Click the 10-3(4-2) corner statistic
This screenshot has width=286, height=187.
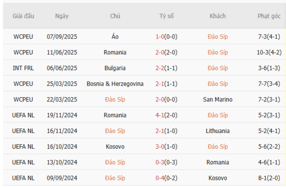click(269, 53)
